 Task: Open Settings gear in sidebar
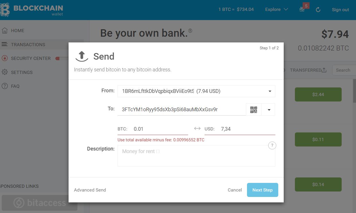[x=5, y=72]
